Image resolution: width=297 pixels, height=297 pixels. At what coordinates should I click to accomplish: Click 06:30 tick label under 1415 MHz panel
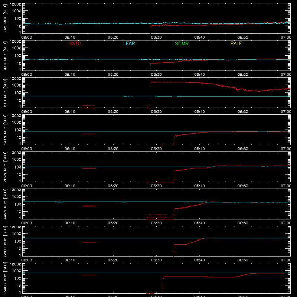[156, 149]
